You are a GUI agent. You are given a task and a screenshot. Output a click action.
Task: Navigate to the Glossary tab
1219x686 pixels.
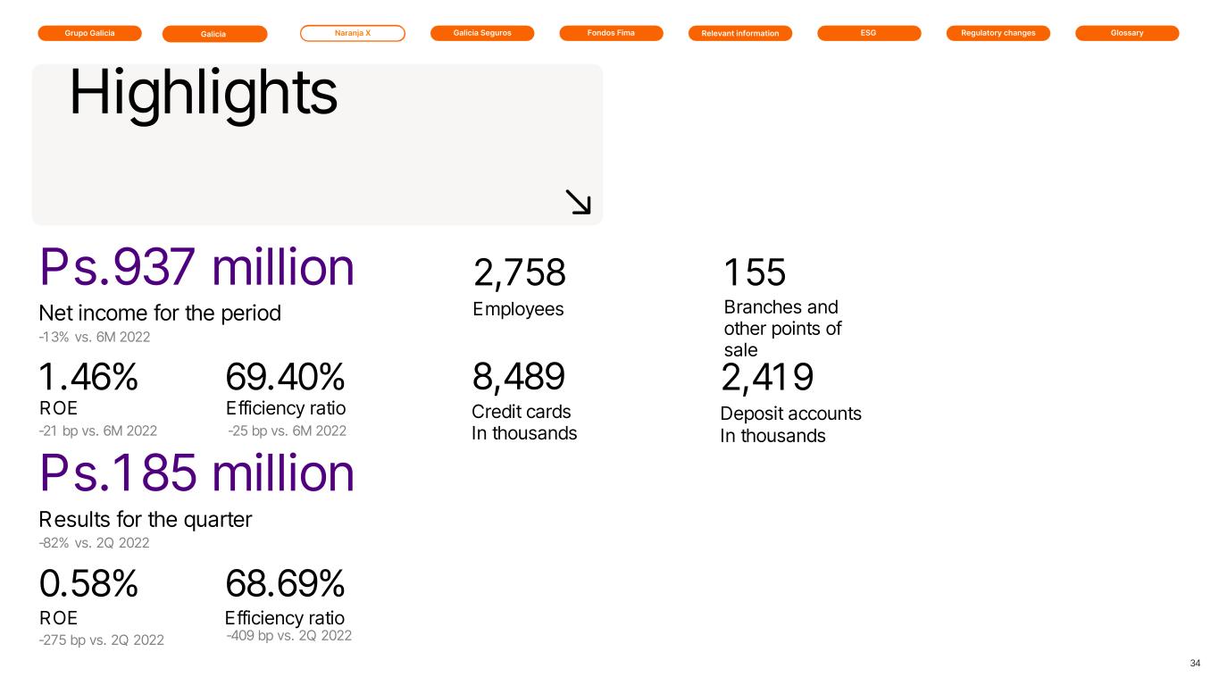1127,33
